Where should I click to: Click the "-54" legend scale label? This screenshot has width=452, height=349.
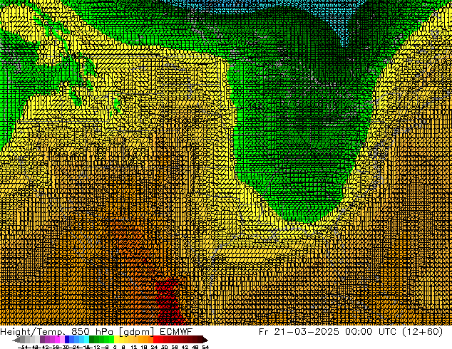pyautogui.click(x=23, y=347)
